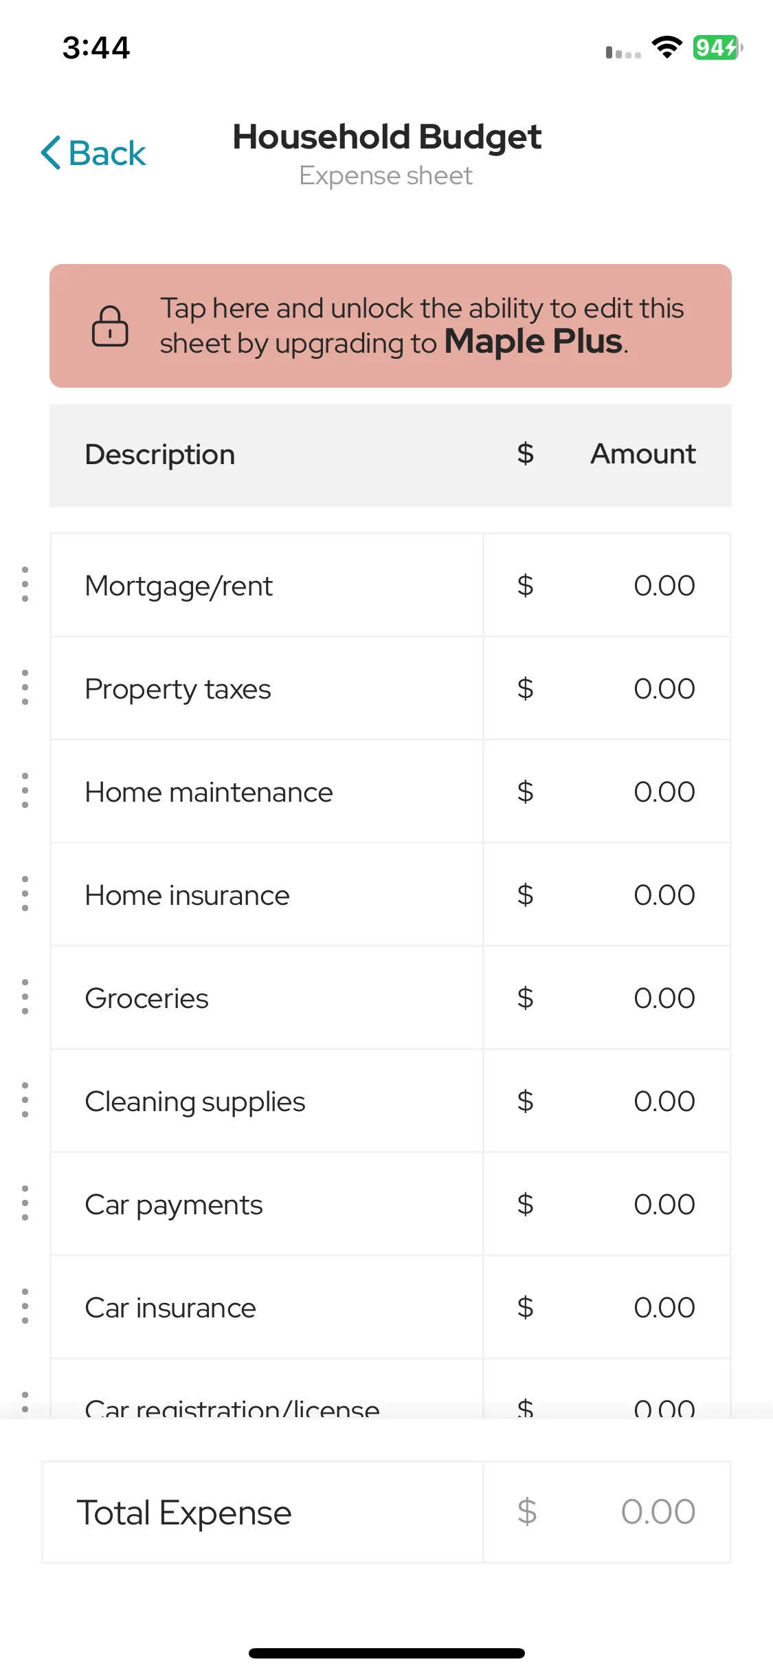Viewport: 773px width, 1675px height.
Task: Open three-dot menu for Property taxes row
Action: [x=25, y=688]
